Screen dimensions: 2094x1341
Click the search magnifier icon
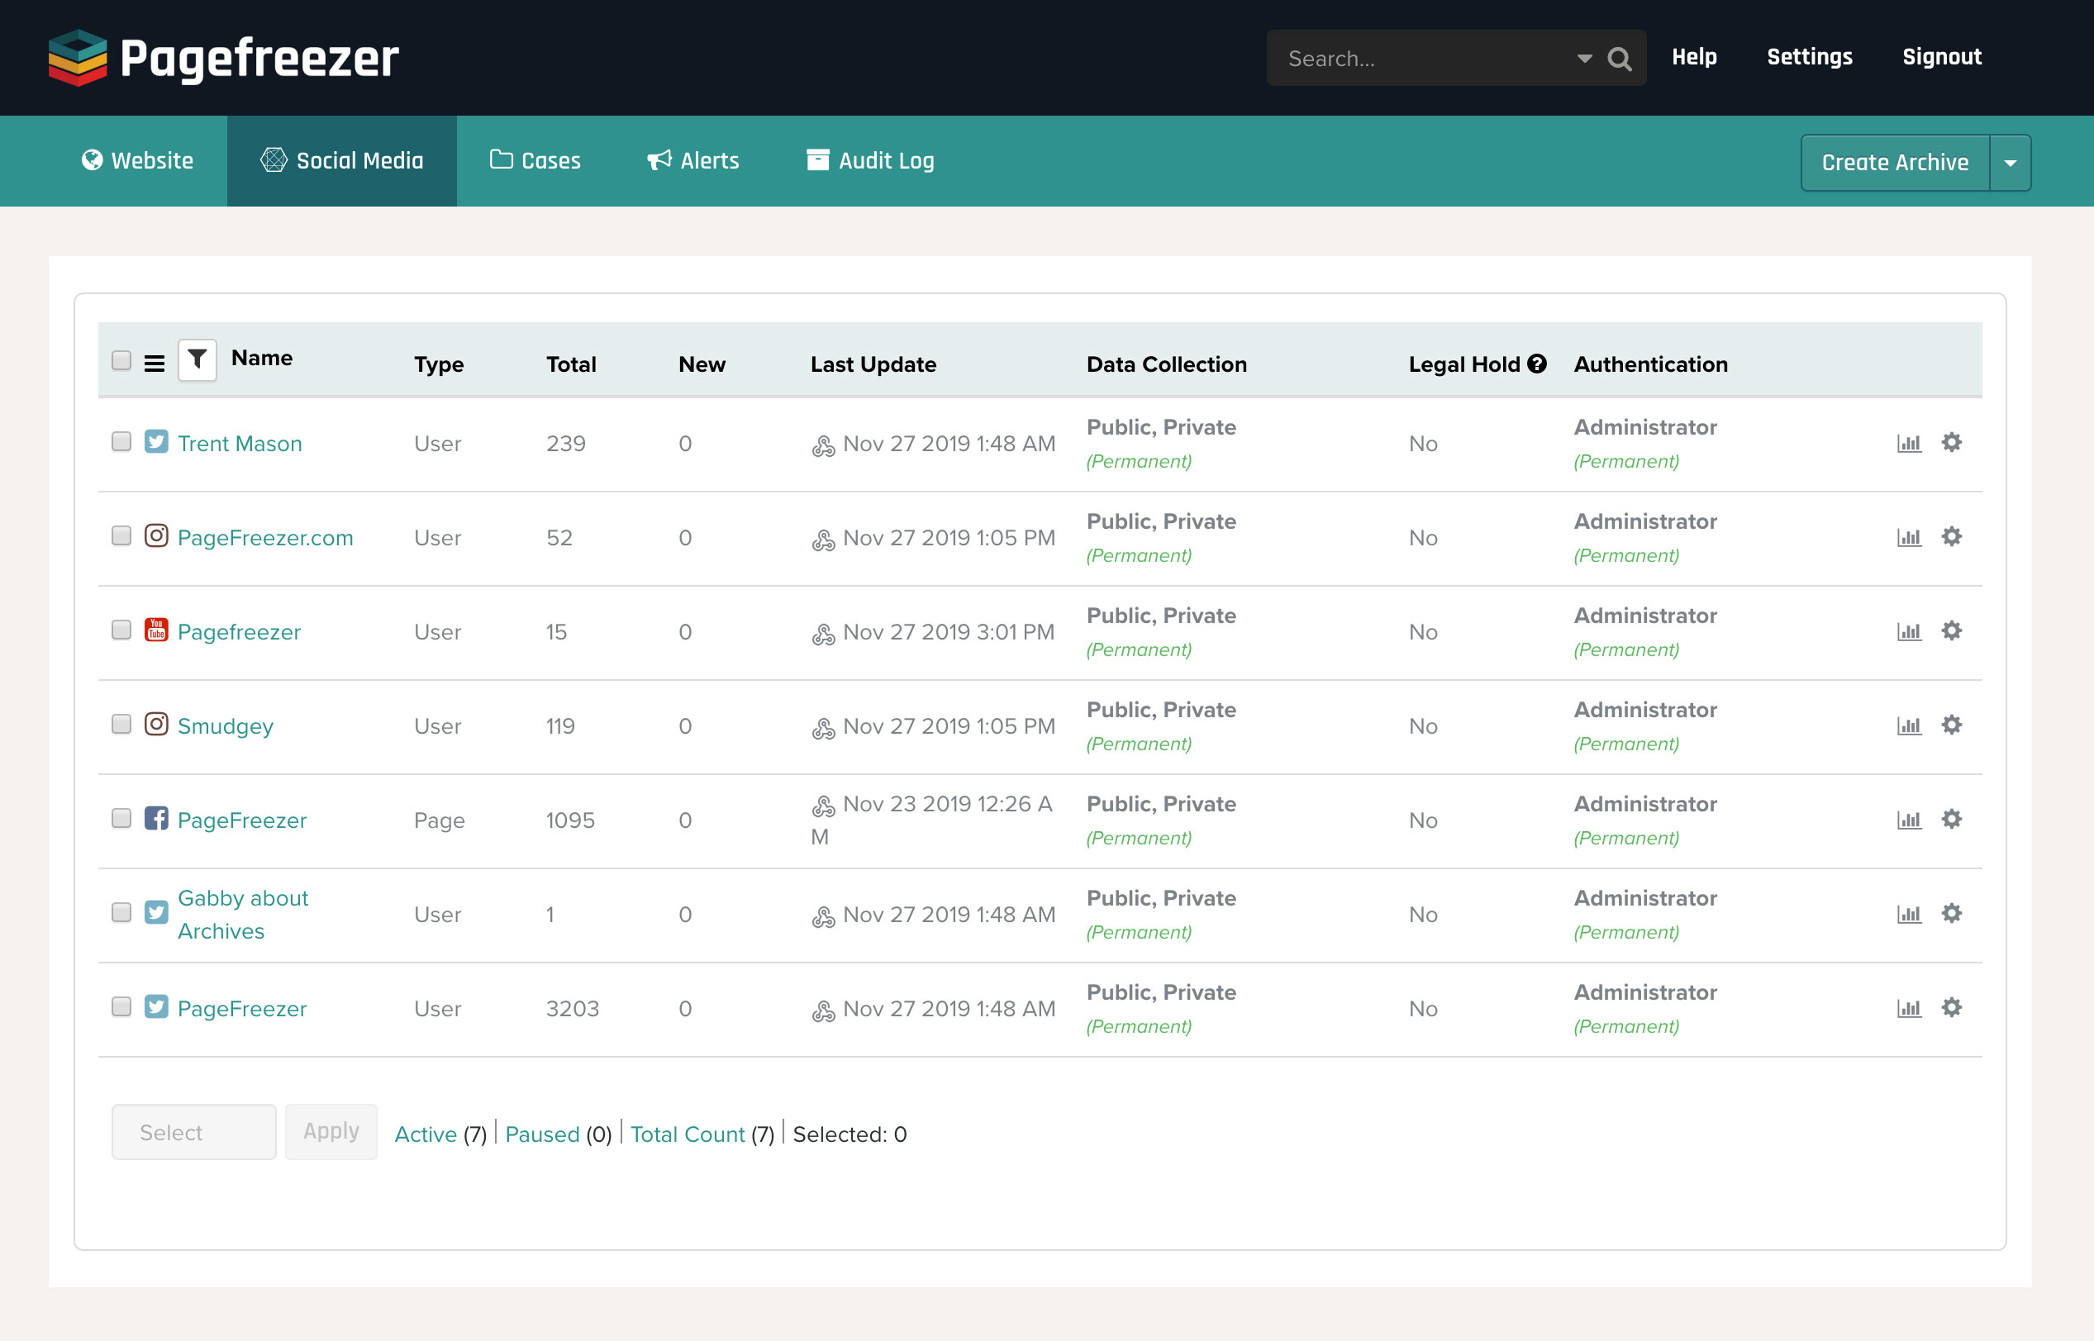(1620, 59)
